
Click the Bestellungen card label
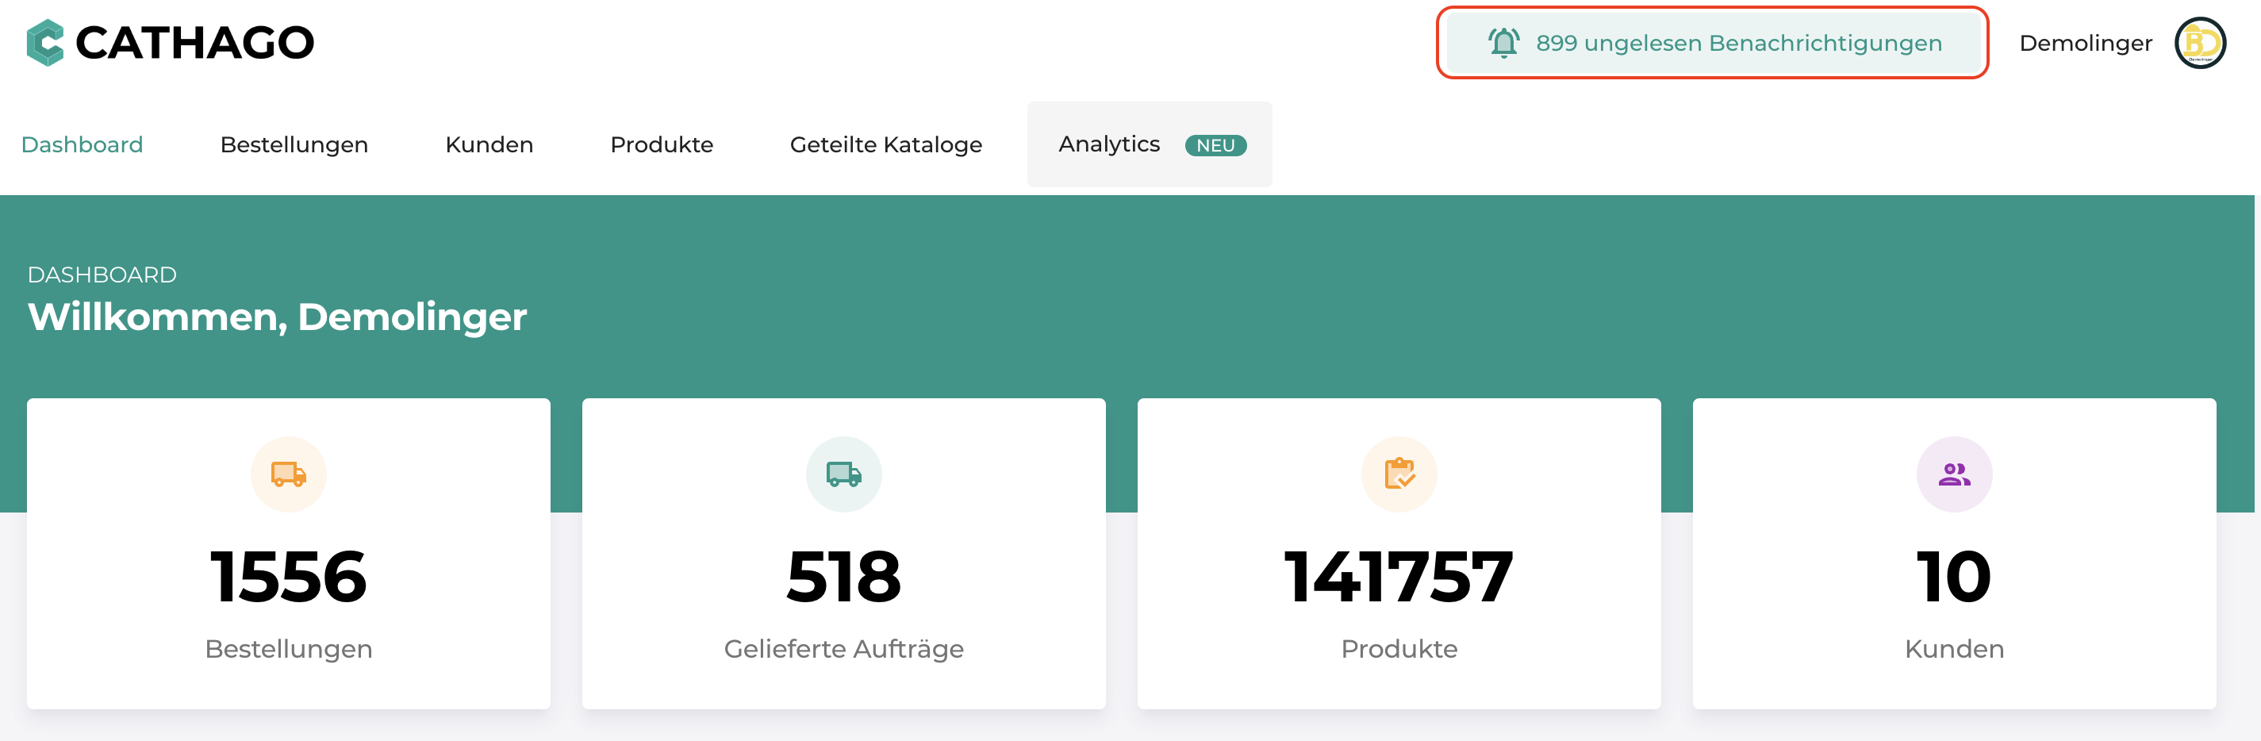[289, 649]
